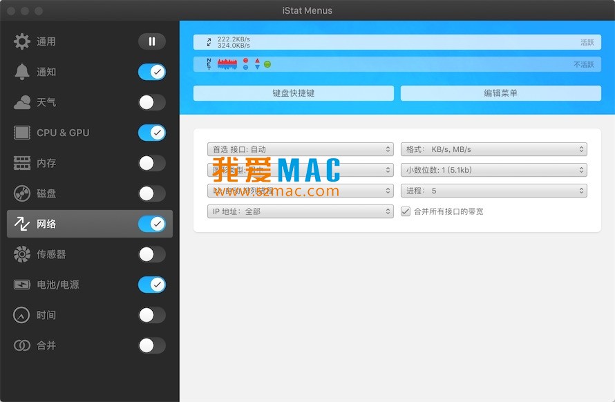
Task: Select 传感器 in the sidebar
Action: coord(51,254)
